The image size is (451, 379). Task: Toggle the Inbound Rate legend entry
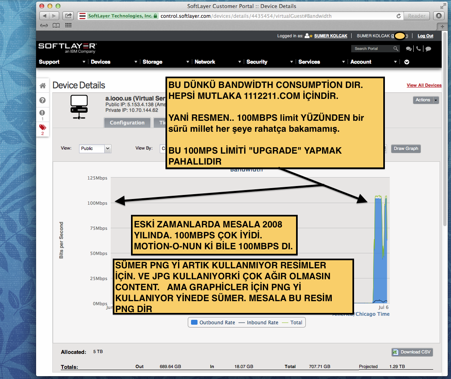(258, 323)
